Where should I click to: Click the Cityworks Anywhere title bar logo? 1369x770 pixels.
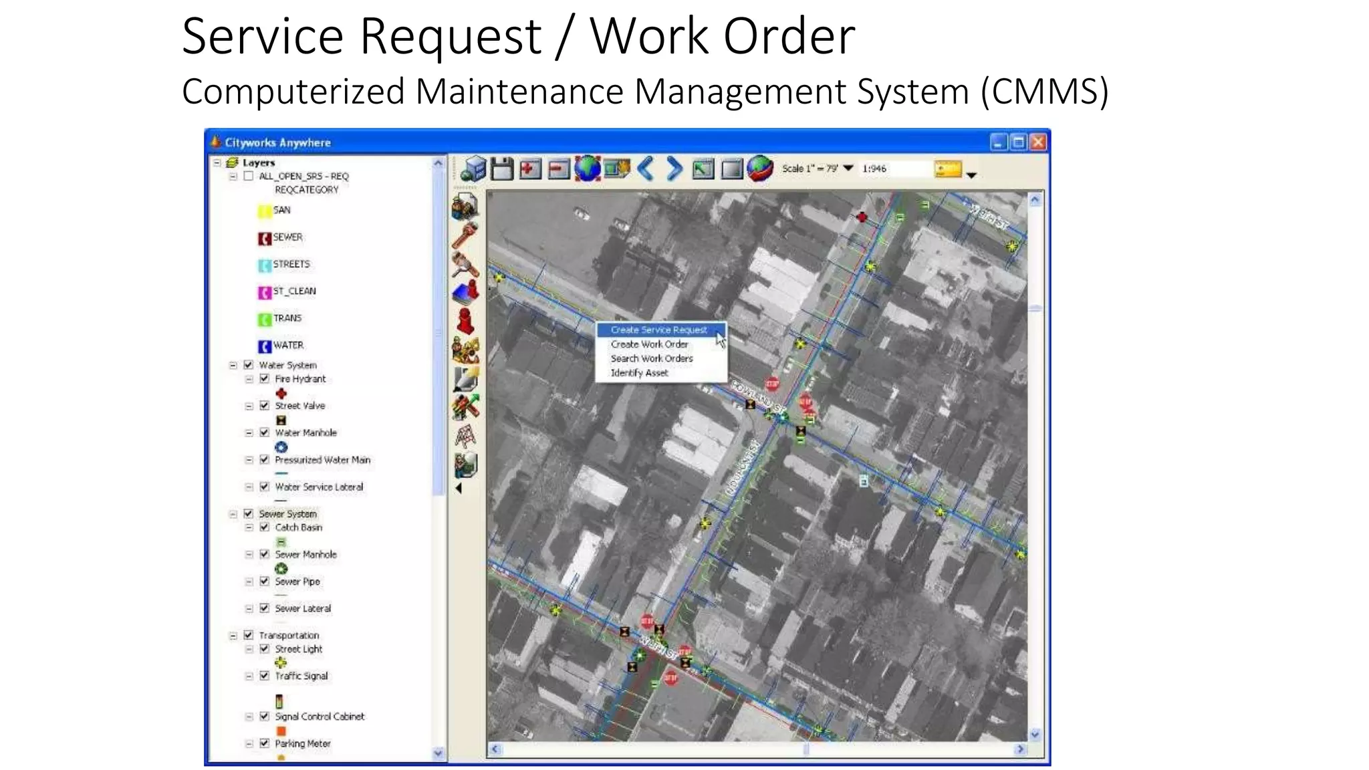click(215, 142)
